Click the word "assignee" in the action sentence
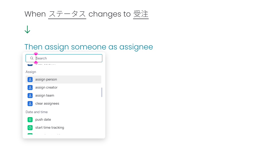This screenshot has width=266, height=156. [x=136, y=47]
